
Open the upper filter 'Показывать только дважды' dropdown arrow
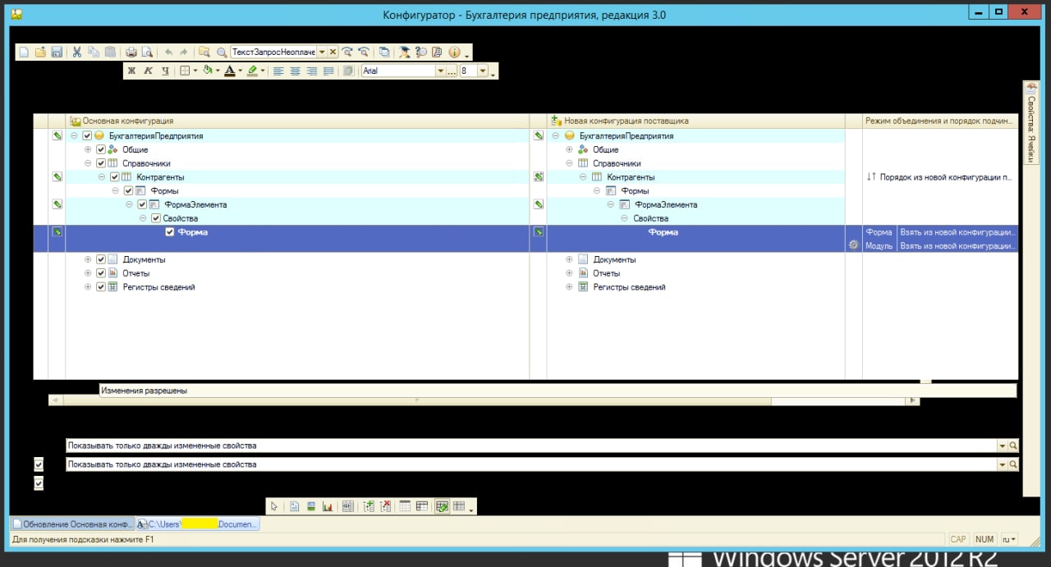tap(1002, 446)
